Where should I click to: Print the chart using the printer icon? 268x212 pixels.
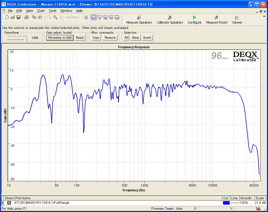pyautogui.click(x=26, y=17)
